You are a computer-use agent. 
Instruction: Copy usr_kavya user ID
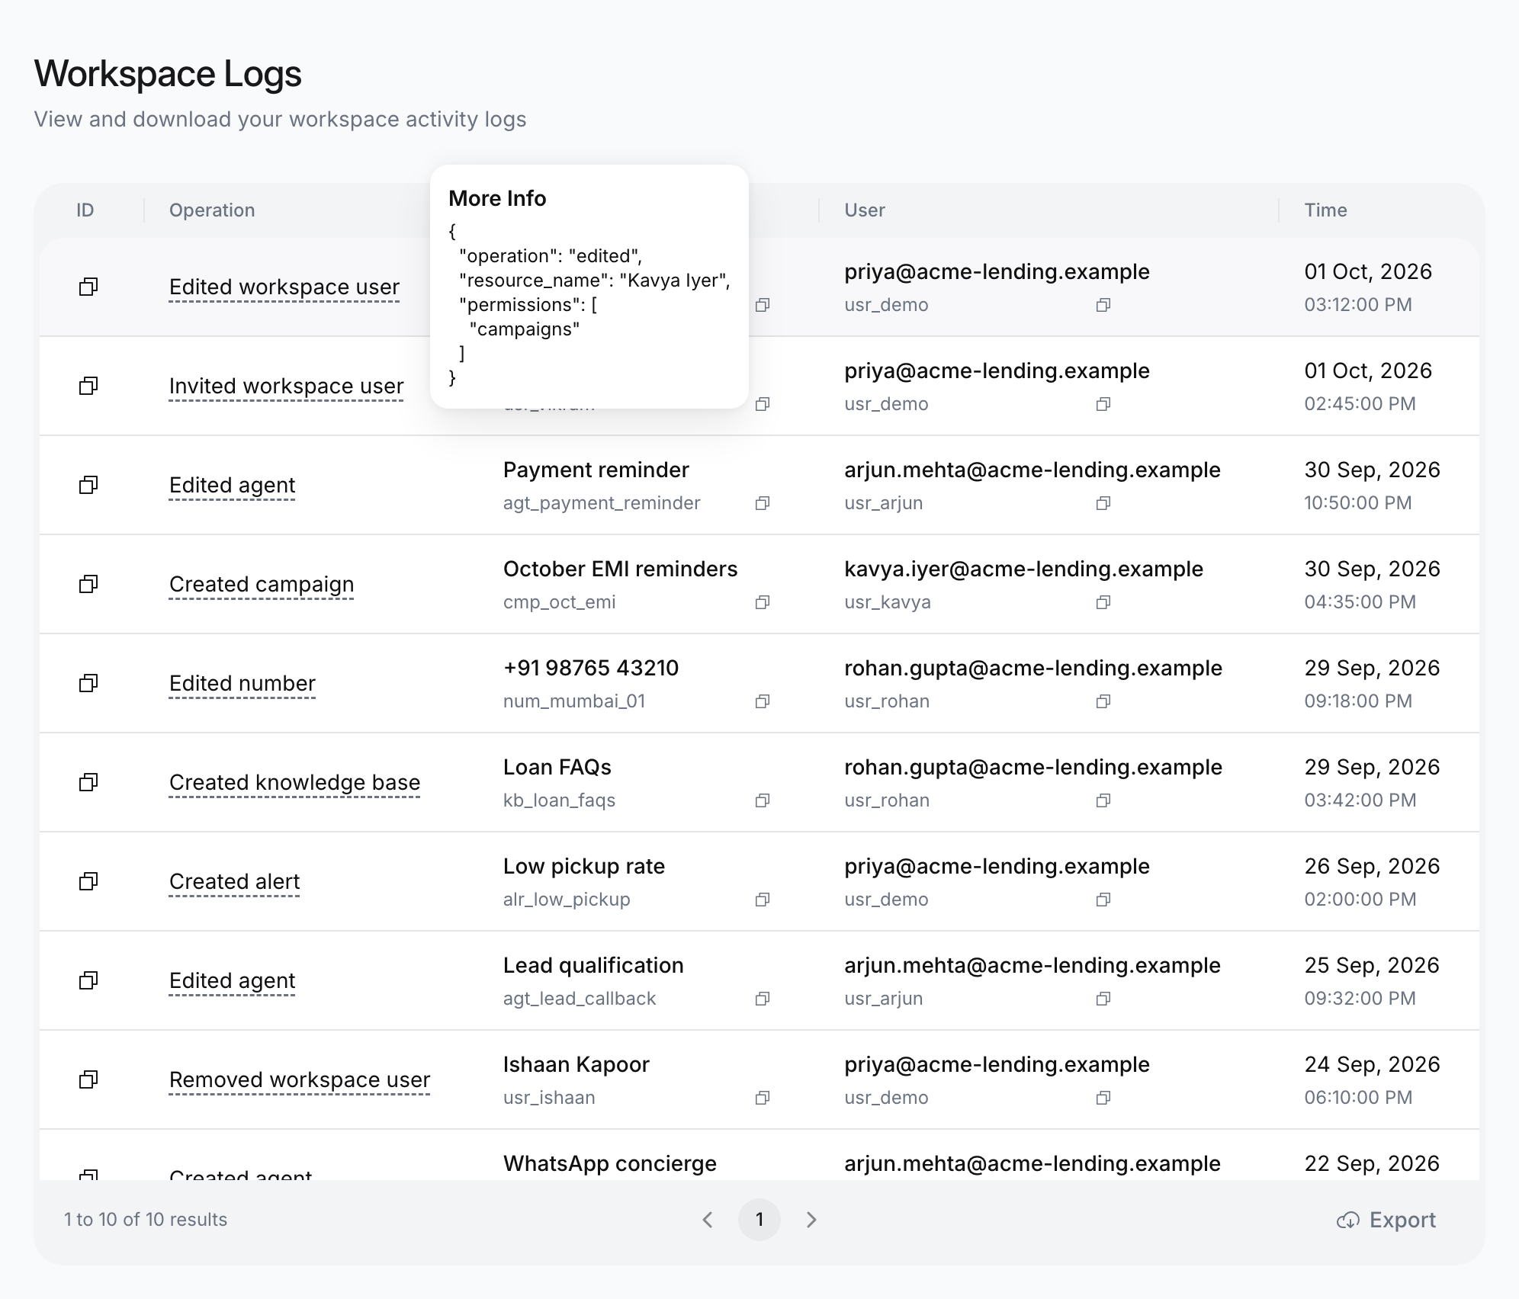point(1103,602)
